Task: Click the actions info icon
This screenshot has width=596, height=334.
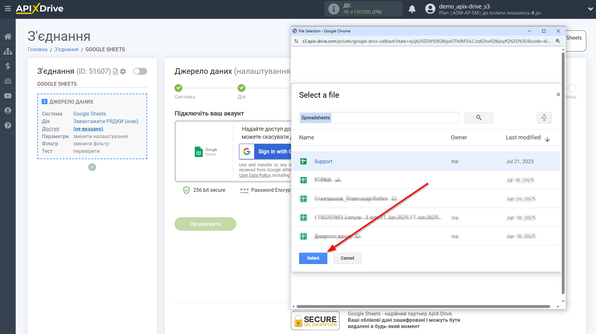Action: (334, 9)
